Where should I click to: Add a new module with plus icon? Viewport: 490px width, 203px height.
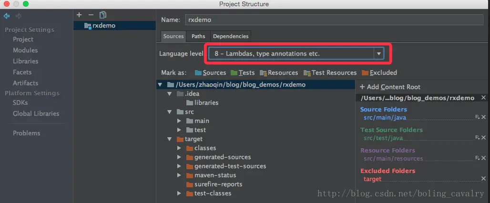79,15
